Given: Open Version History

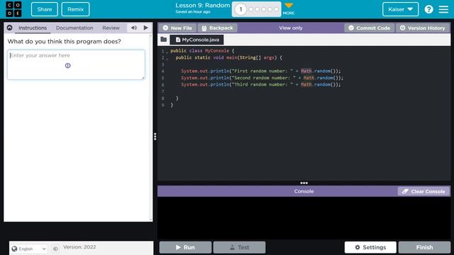Looking at the screenshot, I should tap(423, 28).
